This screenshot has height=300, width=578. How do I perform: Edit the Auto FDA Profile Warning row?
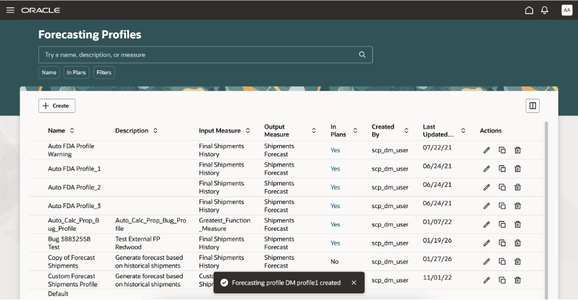click(487, 150)
